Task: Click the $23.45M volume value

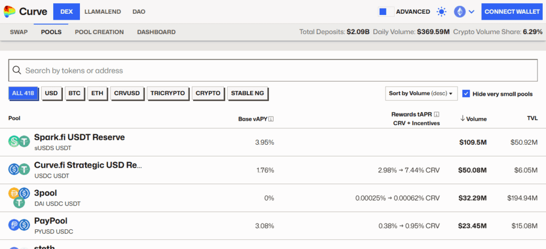Action: pos(472,226)
